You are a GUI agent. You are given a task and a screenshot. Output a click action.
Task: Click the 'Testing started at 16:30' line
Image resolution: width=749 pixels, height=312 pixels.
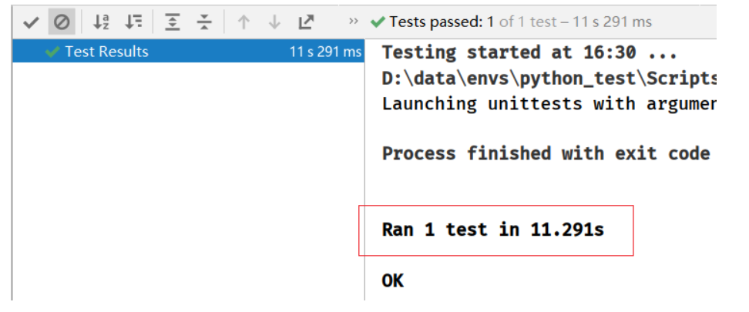(529, 52)
